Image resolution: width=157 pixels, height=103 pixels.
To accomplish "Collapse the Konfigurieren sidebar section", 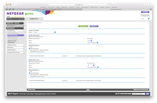I will [15, 31].
